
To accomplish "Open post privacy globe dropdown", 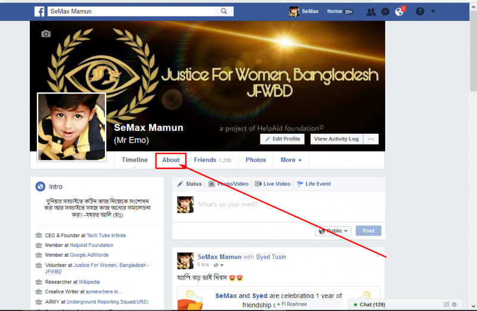I will pyautogui.click(x=218, y=265).
